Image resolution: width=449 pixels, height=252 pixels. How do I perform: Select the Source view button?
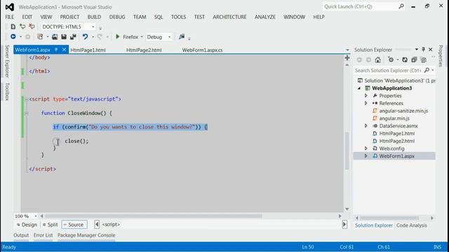coord(74,225)
